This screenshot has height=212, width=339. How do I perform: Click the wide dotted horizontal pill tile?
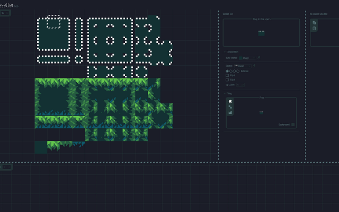pos(53,59)
